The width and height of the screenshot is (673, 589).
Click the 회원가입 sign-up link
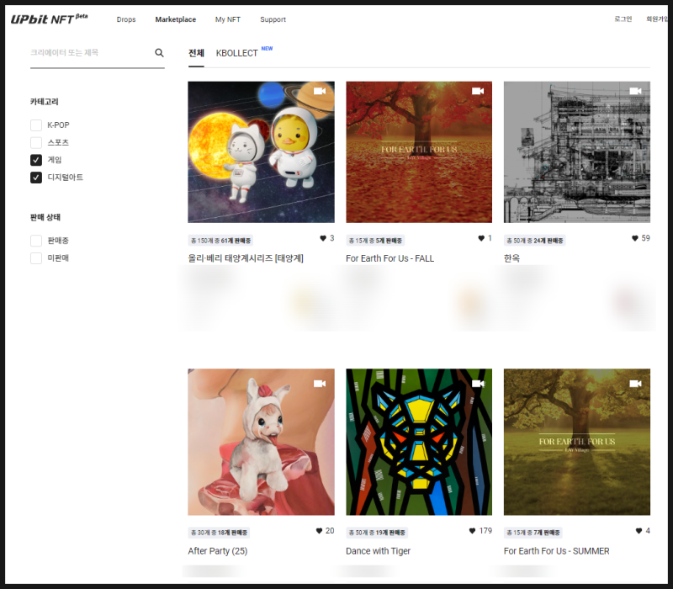tap(657, 19)
